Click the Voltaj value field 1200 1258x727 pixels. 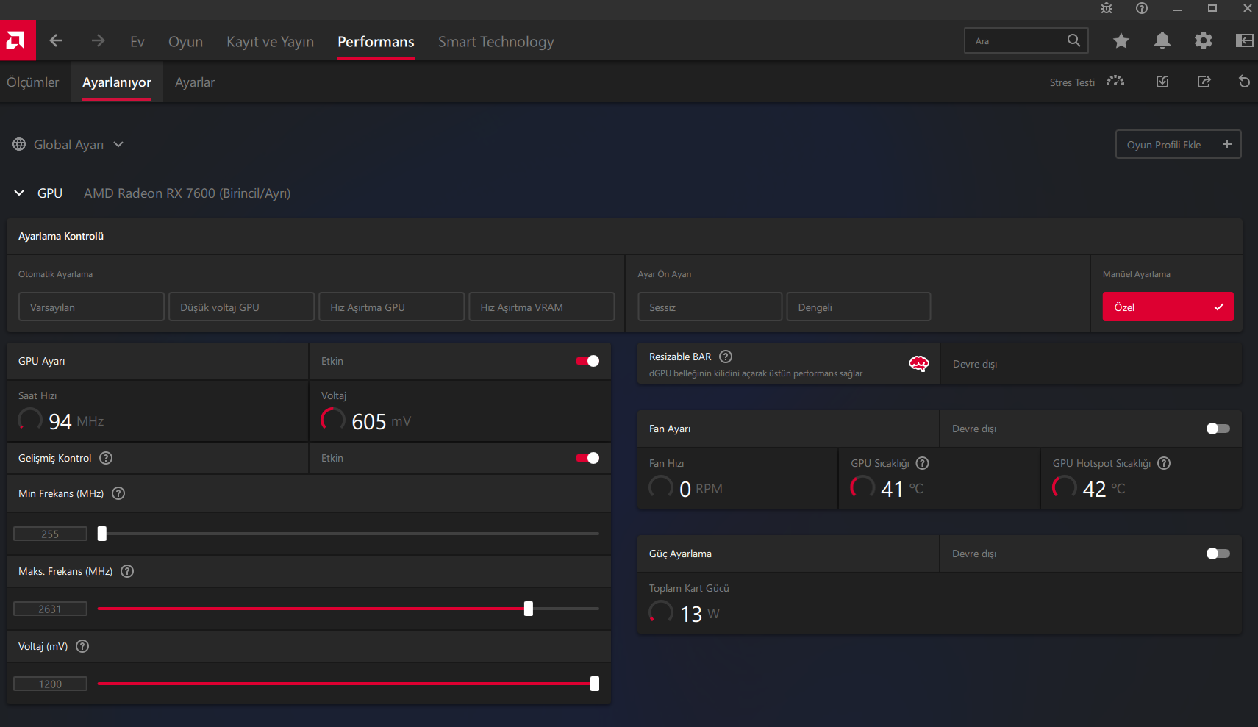coord(50,684)
